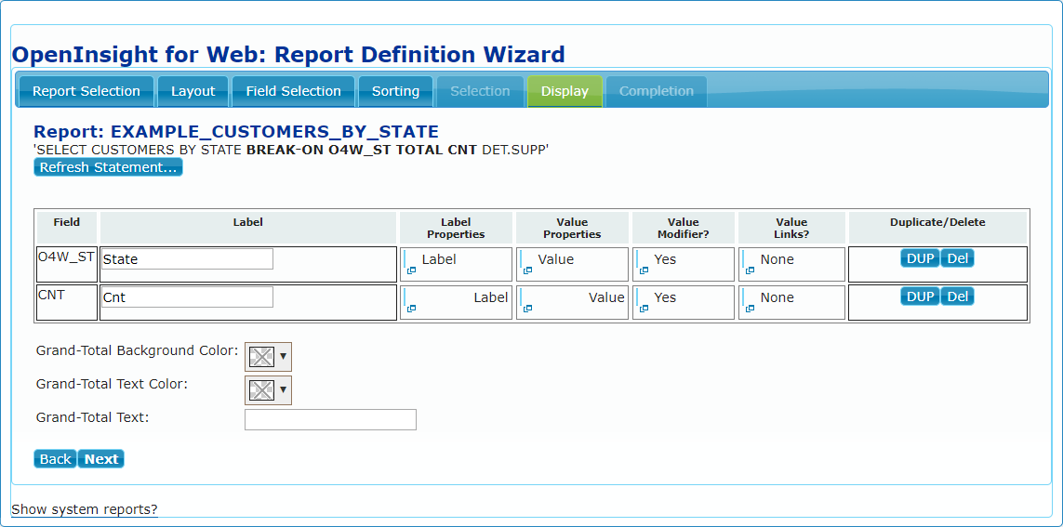Delete the O4W_ST field row
This screenshot has height=527, width=1063.
[x=957, y=258]
